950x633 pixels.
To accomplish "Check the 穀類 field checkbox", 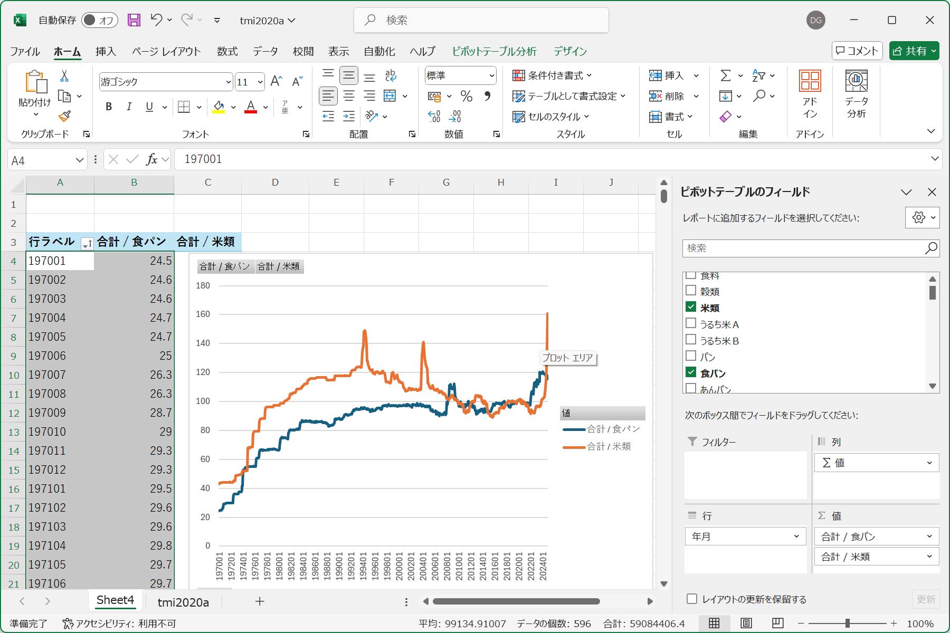I will (x=691, y=291).
